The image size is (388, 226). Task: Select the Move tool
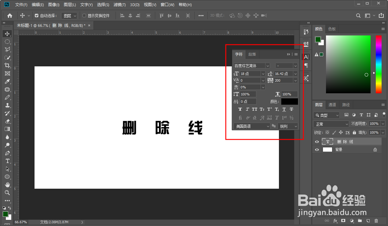[7, 34]
